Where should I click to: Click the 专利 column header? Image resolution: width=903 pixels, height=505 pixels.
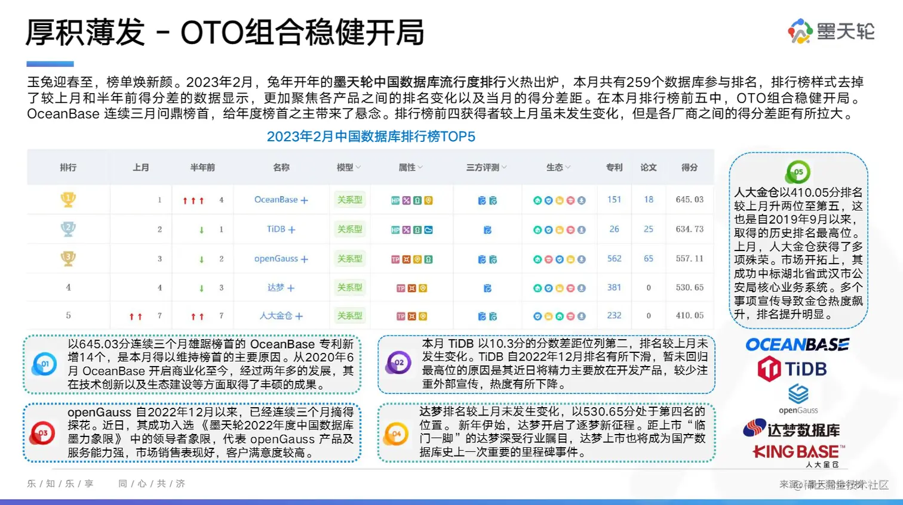(614, 168)
